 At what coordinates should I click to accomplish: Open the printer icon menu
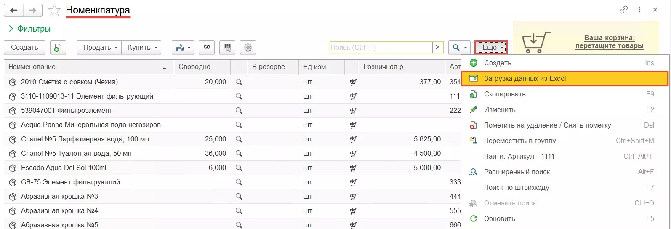[183, 48]
